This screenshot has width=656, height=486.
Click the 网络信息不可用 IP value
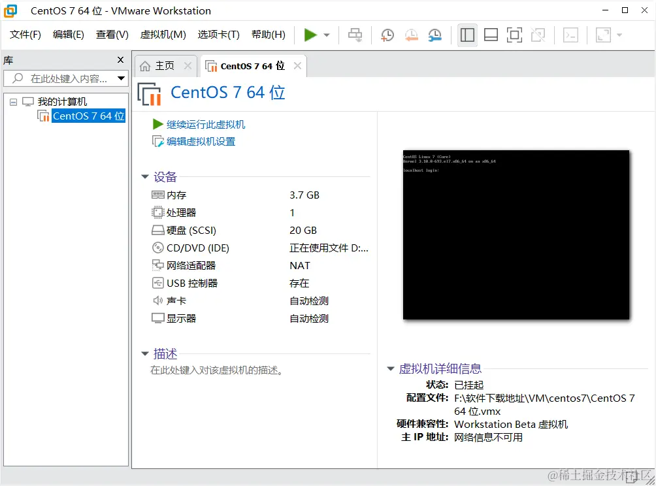click(488, 437)
